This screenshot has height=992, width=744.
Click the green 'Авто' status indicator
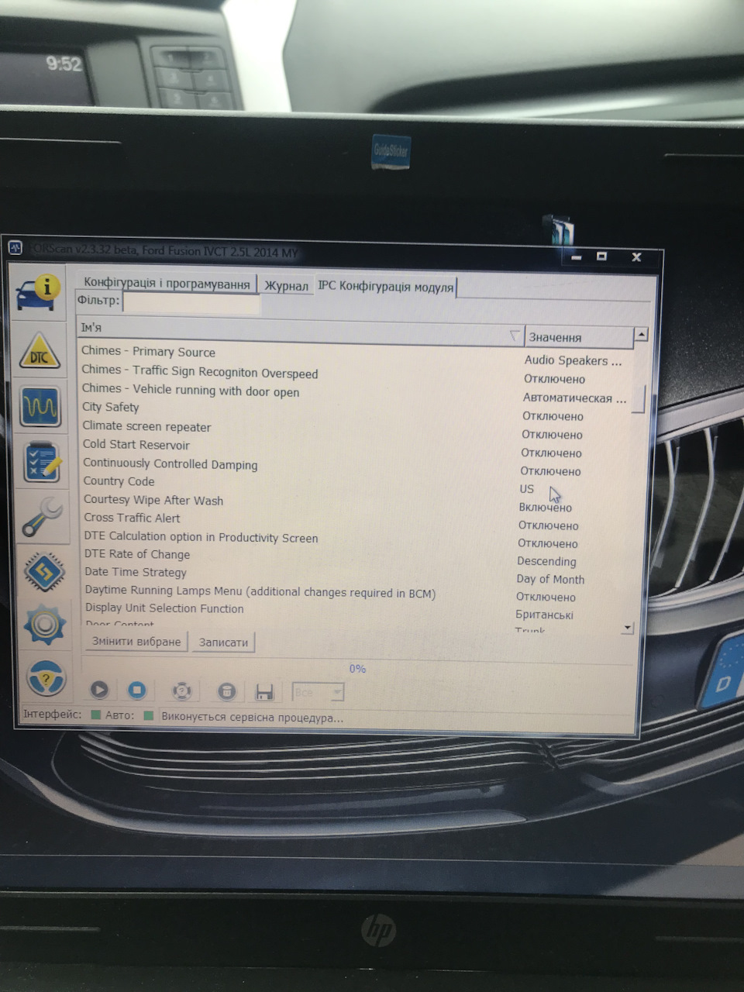pos(148,715)
